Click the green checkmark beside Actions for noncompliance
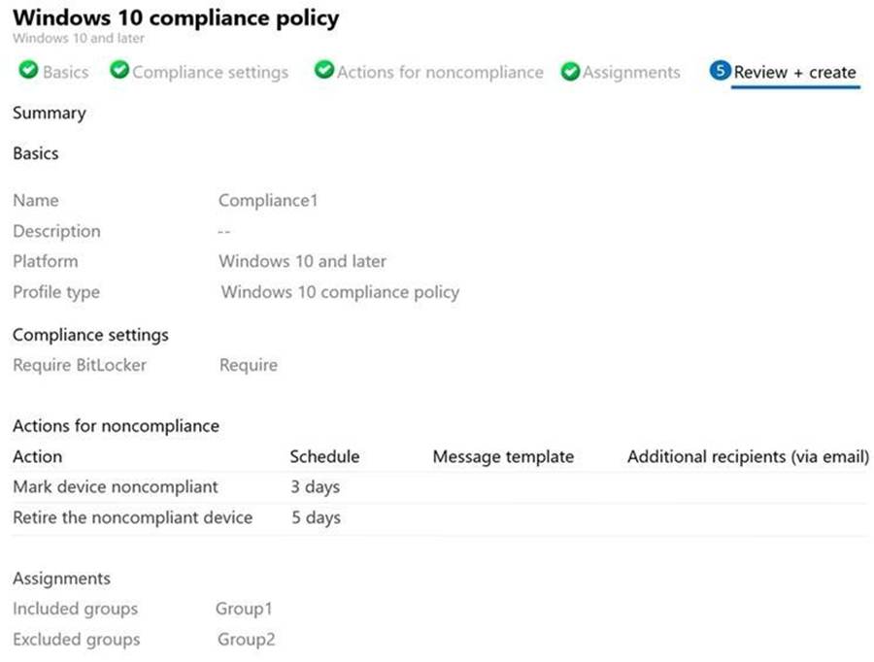The width and height of the screenshot is (874, 662). point(323,71)
